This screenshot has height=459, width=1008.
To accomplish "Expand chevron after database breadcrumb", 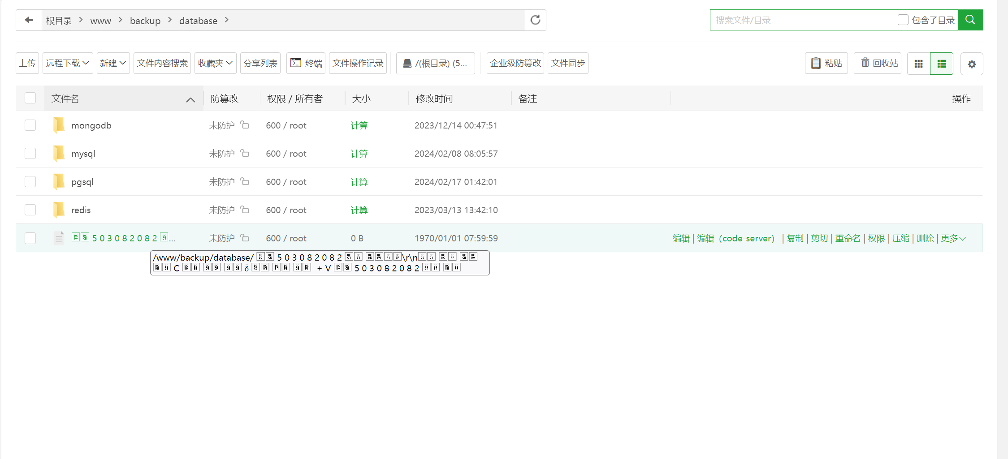I will (227, 20).
